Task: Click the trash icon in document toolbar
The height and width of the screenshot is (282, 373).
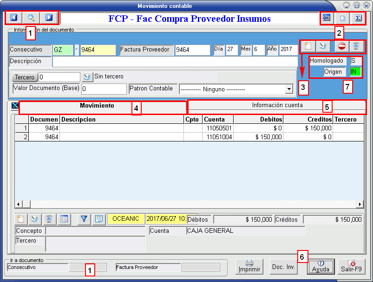Action: [x=355, y=46]
